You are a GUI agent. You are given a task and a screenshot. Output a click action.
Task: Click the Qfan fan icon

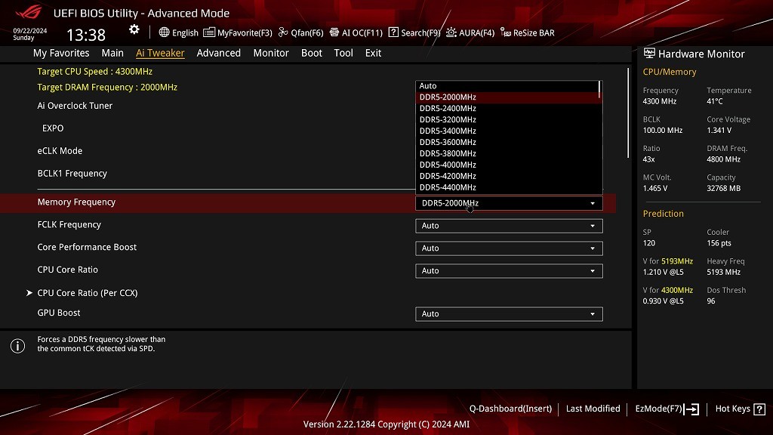coord(283,32)
